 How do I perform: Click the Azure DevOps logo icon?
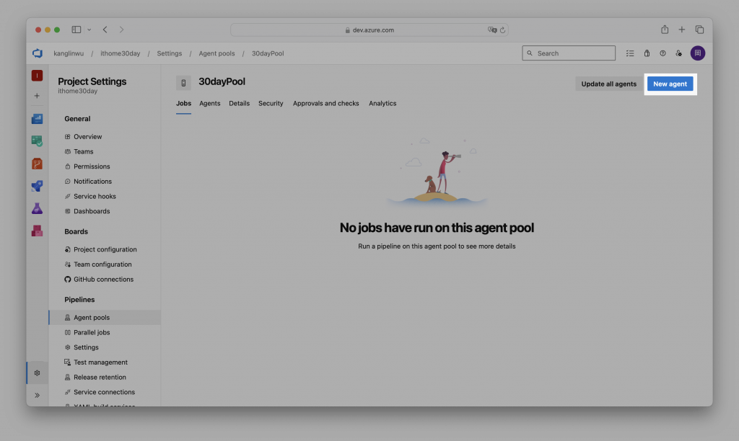[x=38, y=53]
